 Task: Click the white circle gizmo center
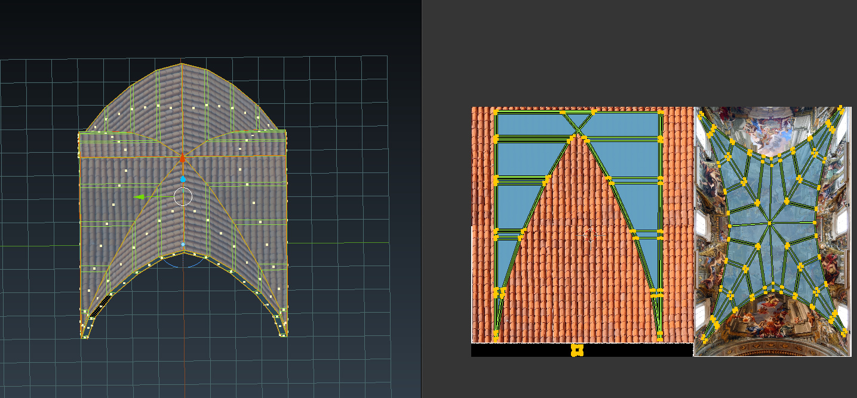[x=183, y=196]
